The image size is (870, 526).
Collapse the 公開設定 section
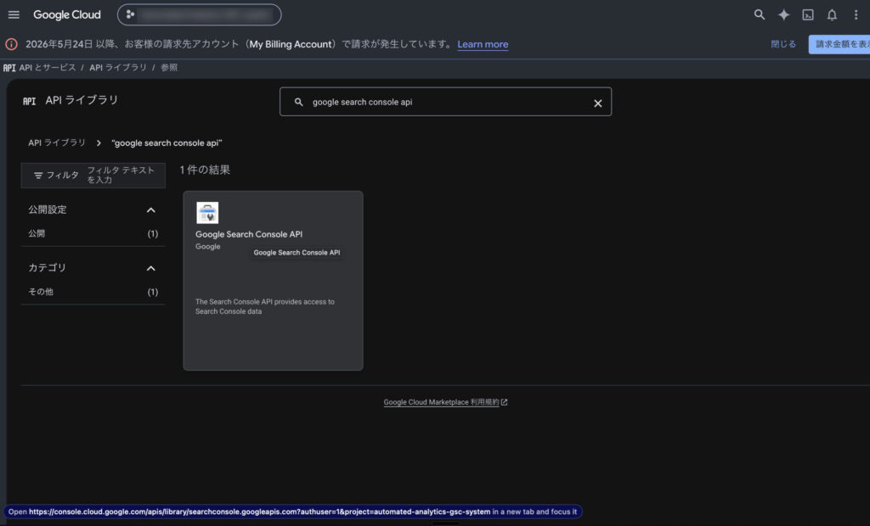pos(151,210)
